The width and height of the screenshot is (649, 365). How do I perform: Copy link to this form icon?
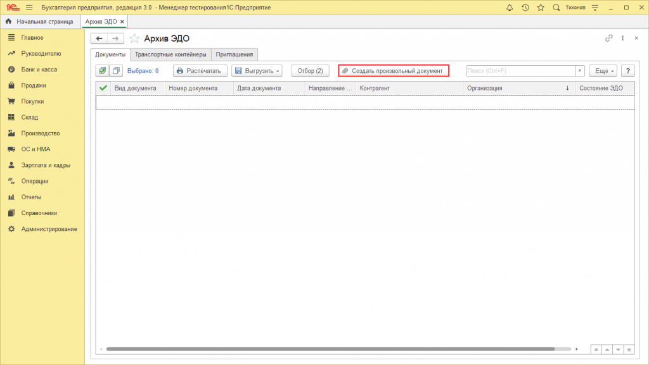pyautogui.click(x=609, y=38)
